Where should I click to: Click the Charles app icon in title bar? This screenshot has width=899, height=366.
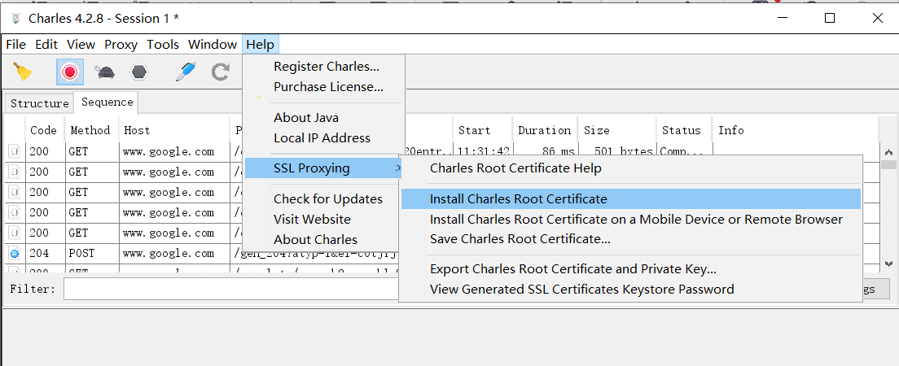tap(16, 19)
